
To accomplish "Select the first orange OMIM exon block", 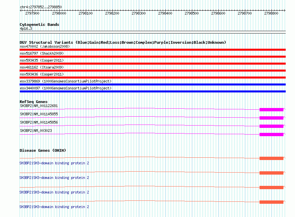I will pos(271,158).
